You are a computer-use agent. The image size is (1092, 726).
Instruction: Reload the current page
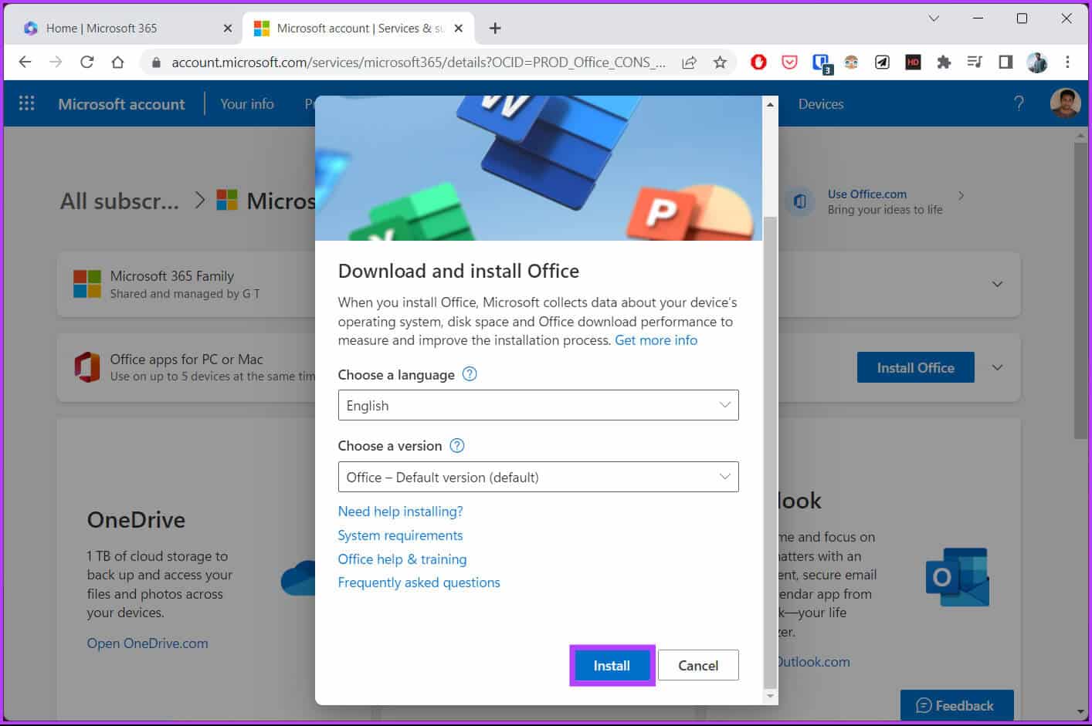[x=86, y=62]
